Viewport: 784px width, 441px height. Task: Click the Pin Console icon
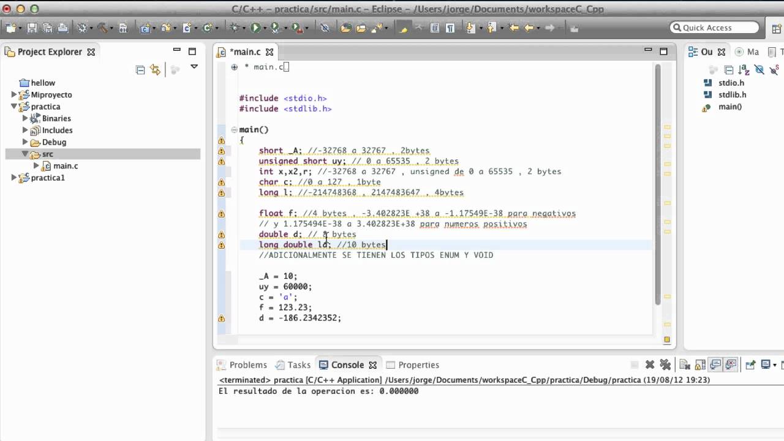(750, 365)
